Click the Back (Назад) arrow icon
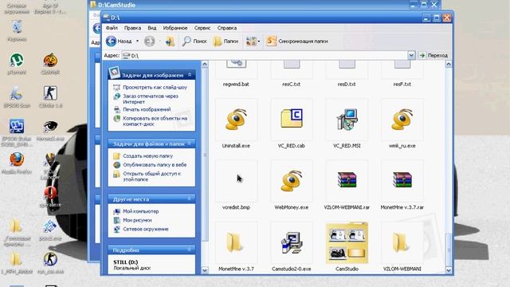The height and width of the screenshot is (287, 510). (112, 41)
